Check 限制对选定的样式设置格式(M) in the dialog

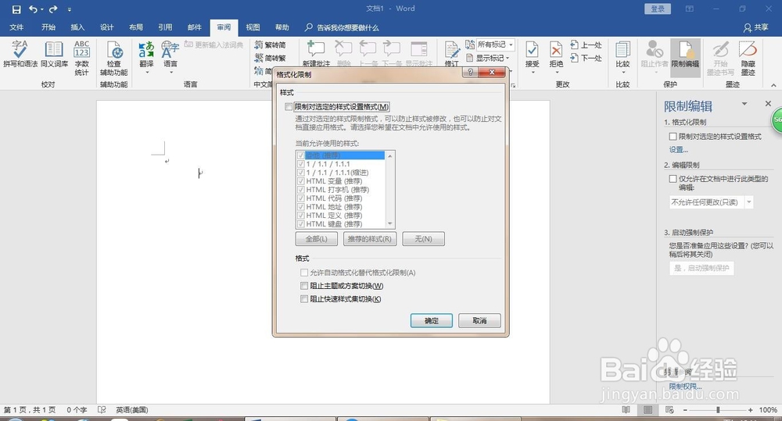[289, 107]
